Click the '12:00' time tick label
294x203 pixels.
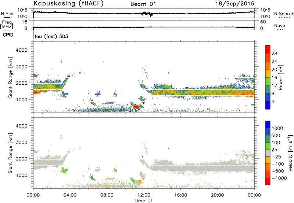click(144, 195)
